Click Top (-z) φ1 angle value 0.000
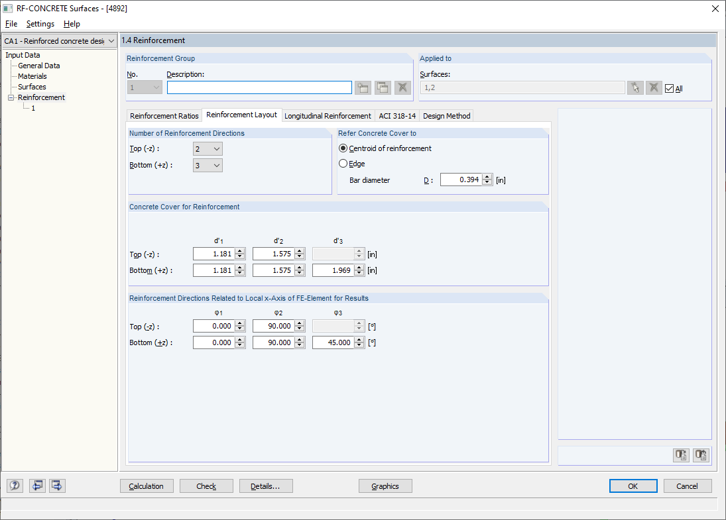The height and width of the screenshot is (520, 726). tap(214, 326)
